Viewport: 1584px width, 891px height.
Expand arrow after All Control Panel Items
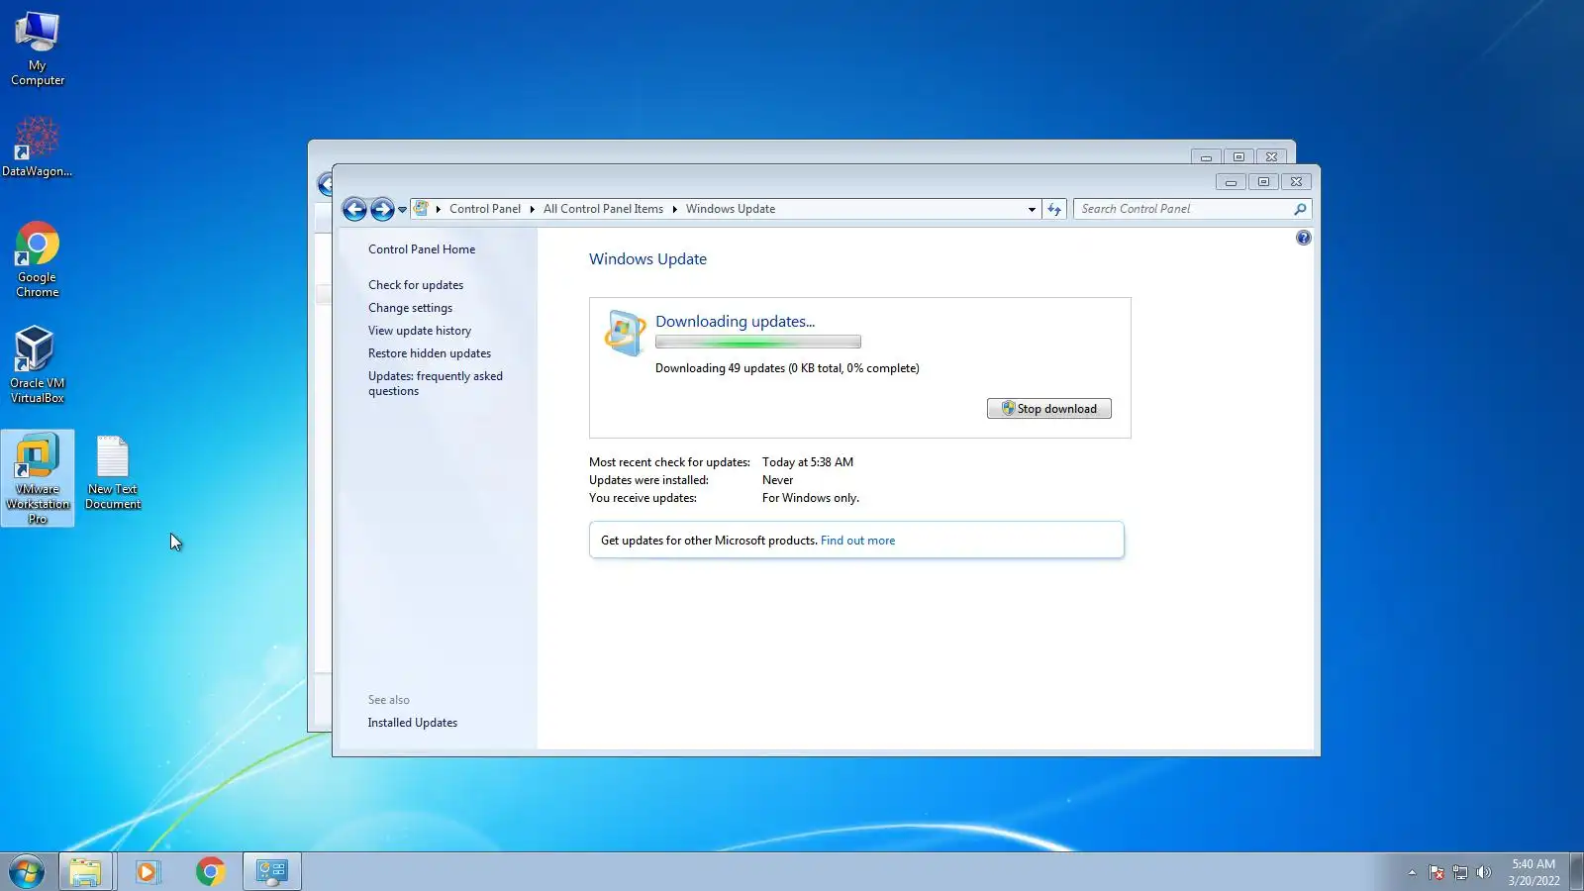(674, 209)
